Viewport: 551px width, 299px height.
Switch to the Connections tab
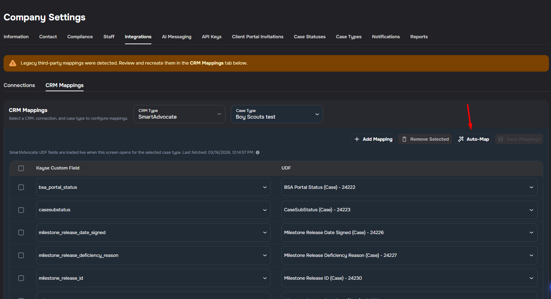coord(19,85)
